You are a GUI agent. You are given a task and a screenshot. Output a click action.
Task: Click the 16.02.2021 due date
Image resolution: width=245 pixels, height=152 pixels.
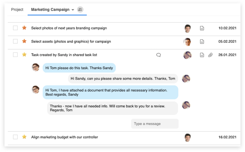(x=227, y=137)
